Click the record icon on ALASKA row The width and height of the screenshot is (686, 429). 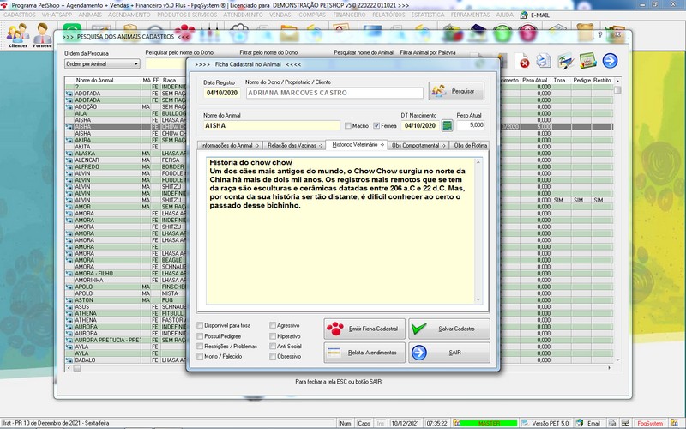69,154
